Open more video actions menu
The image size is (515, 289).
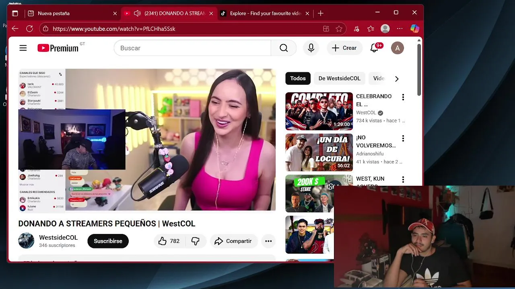268,241
